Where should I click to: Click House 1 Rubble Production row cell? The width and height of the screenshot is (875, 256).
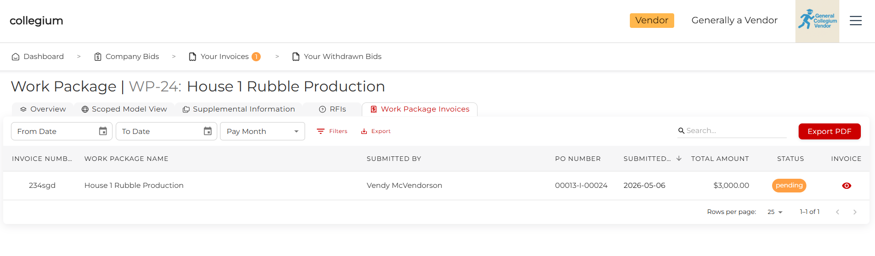[x=134, y=186]
